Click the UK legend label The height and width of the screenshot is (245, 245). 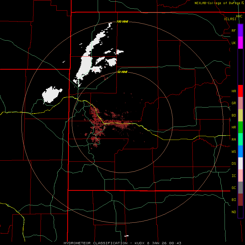(234, 43)
